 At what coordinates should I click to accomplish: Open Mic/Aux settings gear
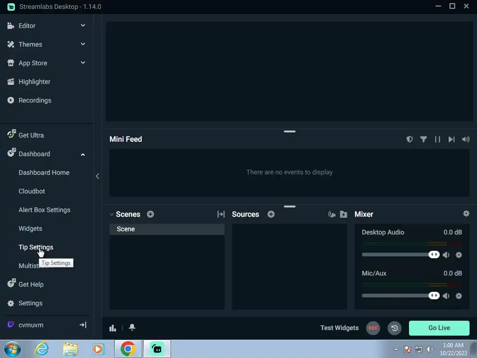[459, 296]
